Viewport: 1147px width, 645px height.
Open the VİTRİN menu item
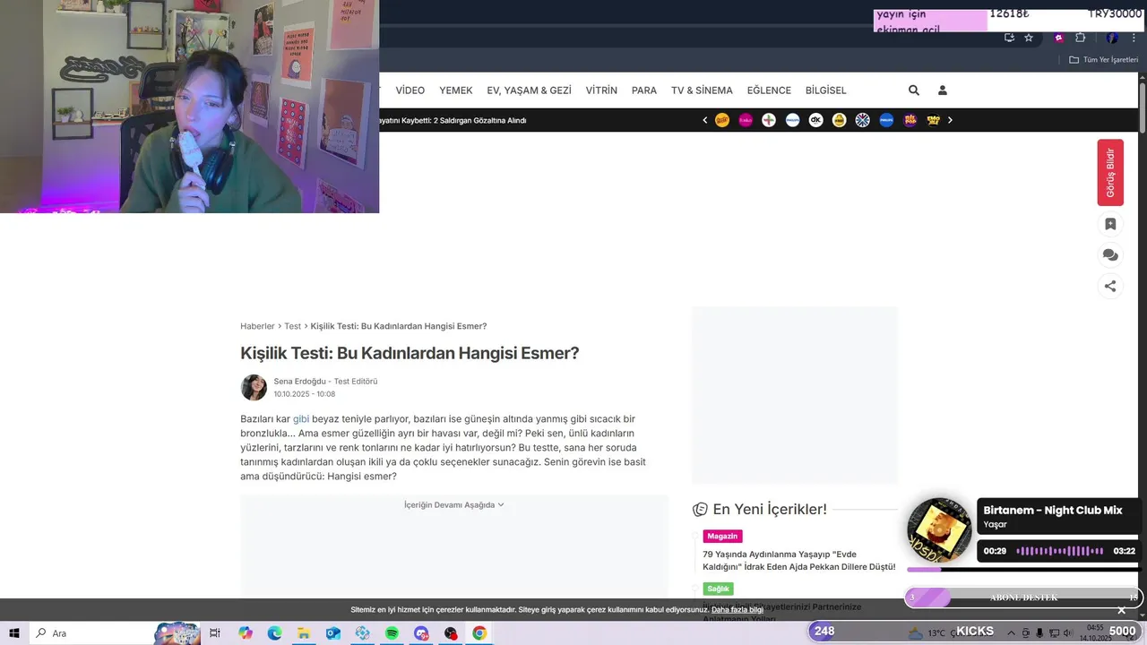(x=601, y=90)
